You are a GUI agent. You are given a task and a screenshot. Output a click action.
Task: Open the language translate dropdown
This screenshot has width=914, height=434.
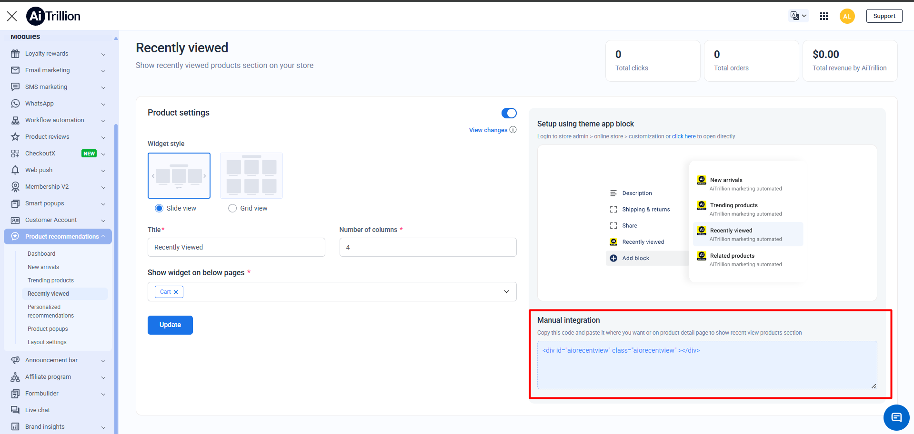coord(799,16)
